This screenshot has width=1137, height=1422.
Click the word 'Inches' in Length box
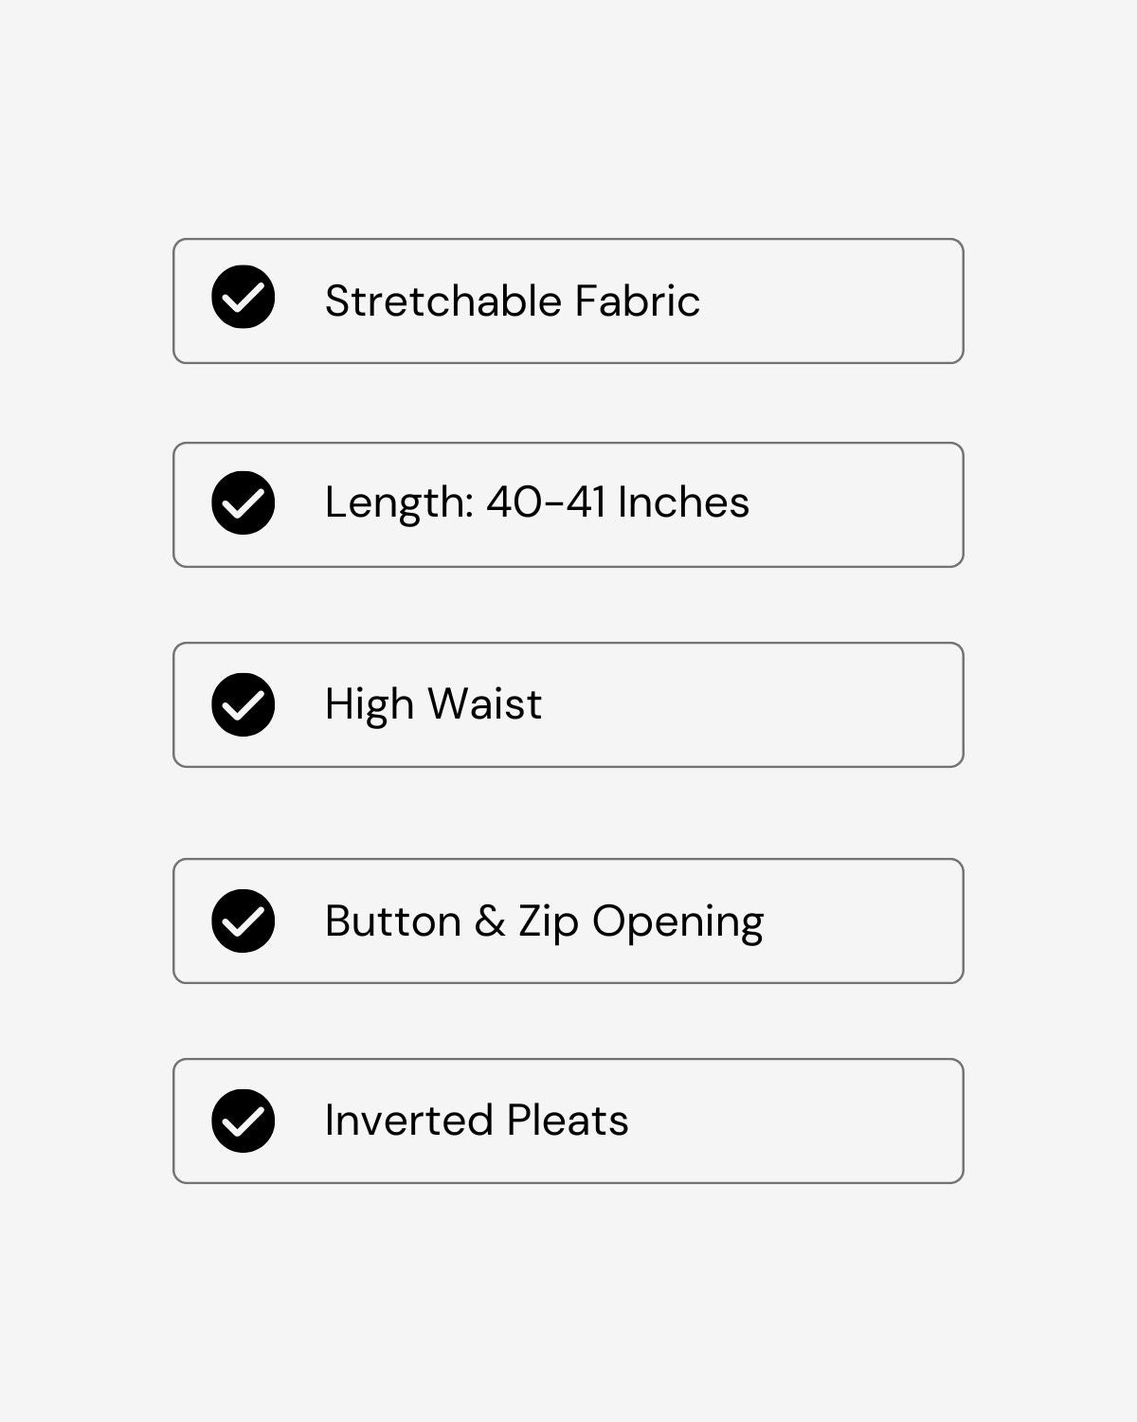pos(683,502)
